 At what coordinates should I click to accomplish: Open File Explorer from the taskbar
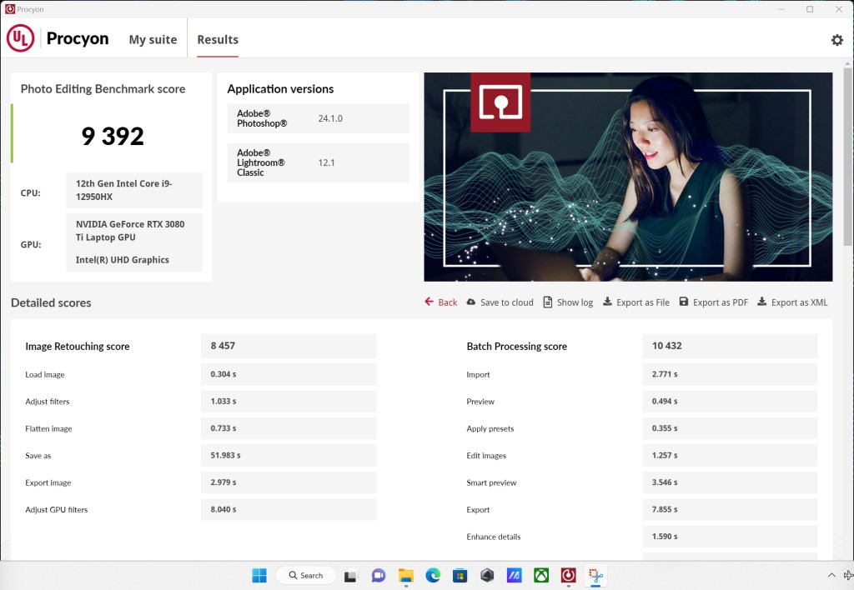[x=405, y=575]
